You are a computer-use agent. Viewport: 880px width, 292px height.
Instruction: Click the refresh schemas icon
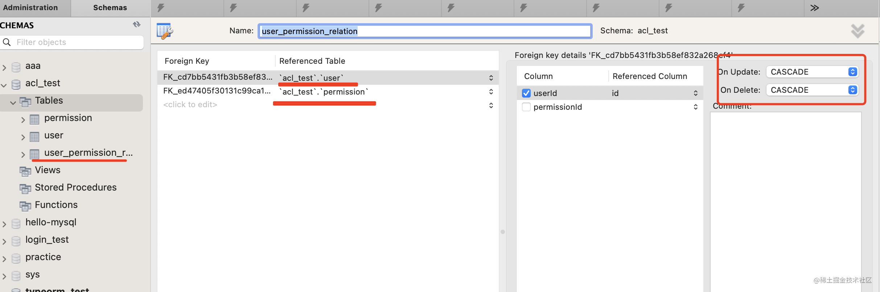click(136, 25)
